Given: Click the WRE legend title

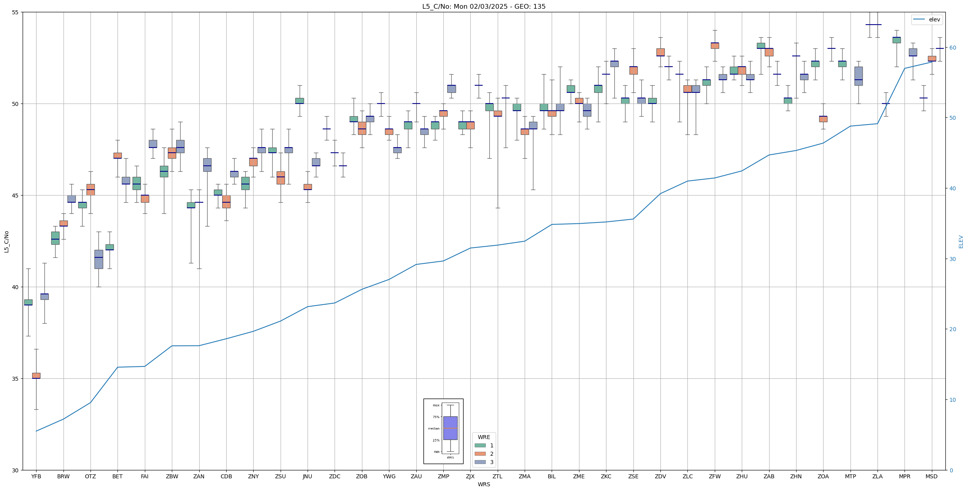Looking at the screenshot, I should (x=483, y=437).
